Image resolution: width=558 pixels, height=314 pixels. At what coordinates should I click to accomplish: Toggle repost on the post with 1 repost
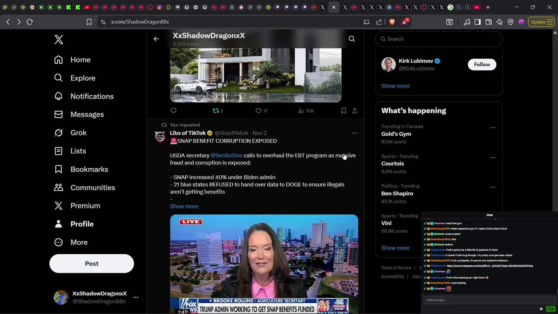(x=218, y=111)
